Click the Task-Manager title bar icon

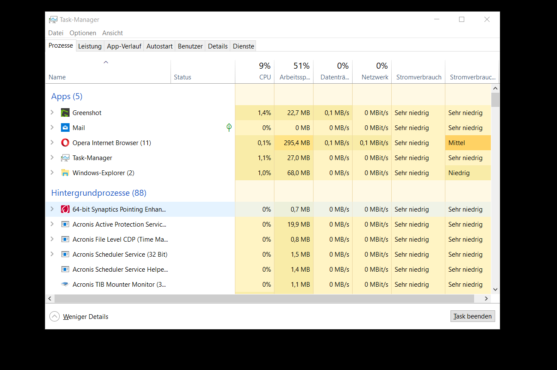(x=53, y=20)
